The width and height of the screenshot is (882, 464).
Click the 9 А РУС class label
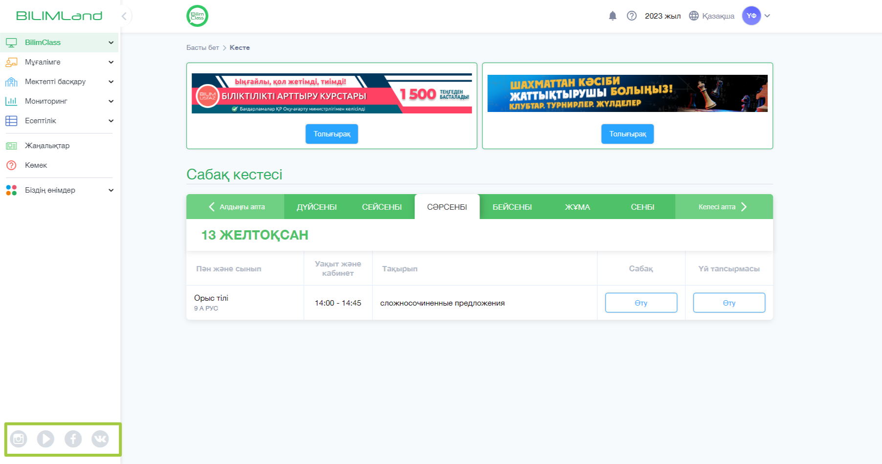click(x=206, y=309)
